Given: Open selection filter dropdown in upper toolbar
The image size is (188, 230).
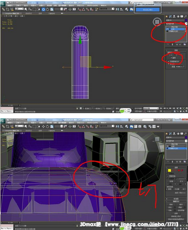Looking at the screenshot, I should 19,9.
